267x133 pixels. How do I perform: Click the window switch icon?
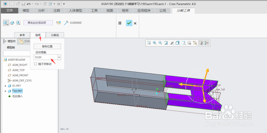point(50,4)
